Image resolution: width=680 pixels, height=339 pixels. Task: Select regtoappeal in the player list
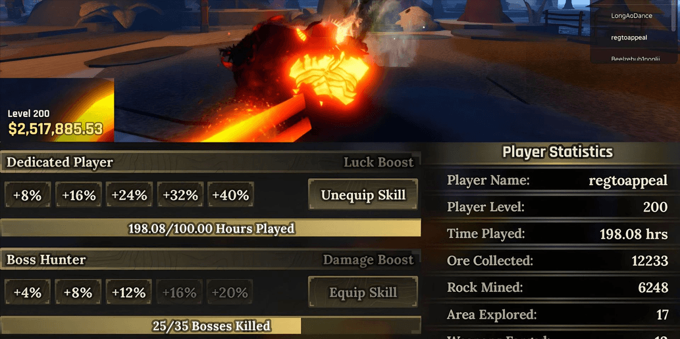pyautogui.click(x=629, y=37)
